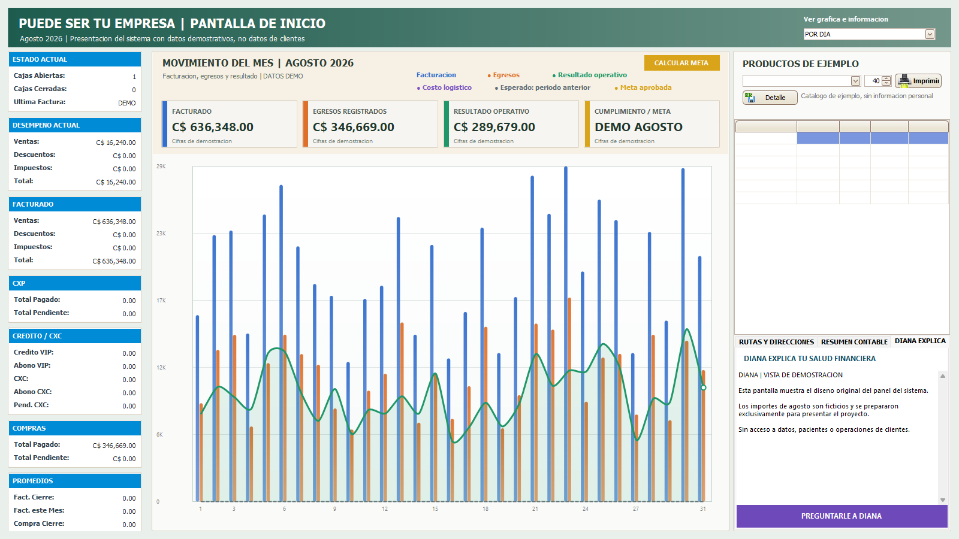Click the PROMEDIOS panel header
Screen dimensions: 959x539
(x=75, y=481)
